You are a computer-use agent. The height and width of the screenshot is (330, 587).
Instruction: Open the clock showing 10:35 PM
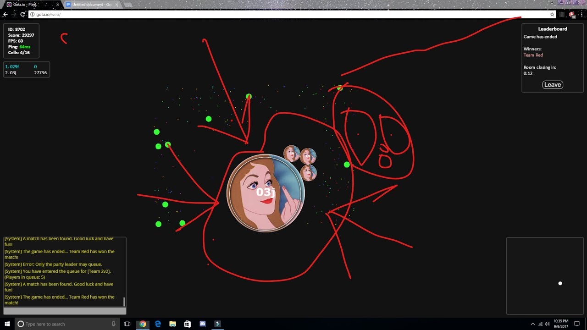pyautogui.click(x=561, y=324)
